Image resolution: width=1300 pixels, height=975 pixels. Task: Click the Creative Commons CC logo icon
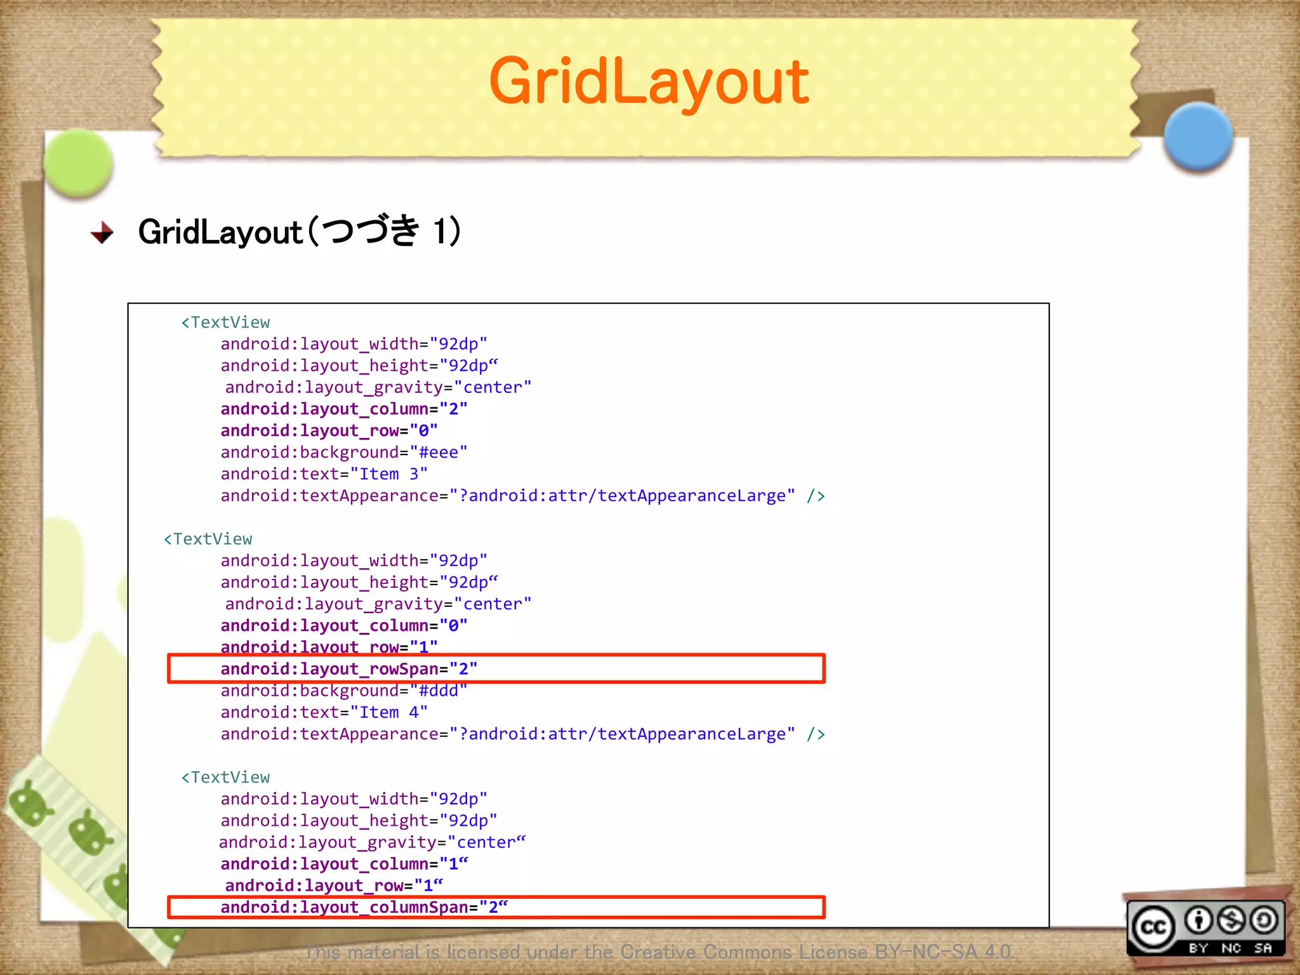[1153, 928]
